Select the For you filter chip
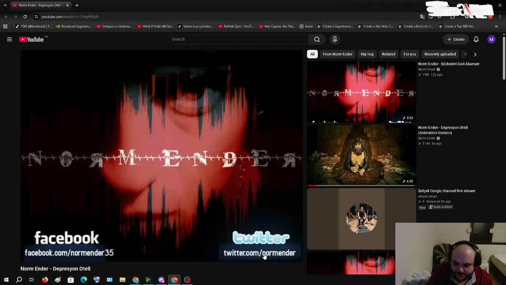 coord(410,54)
